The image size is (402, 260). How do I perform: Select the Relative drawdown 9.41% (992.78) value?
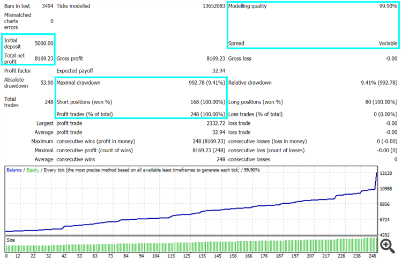click(x=379, y=83)
